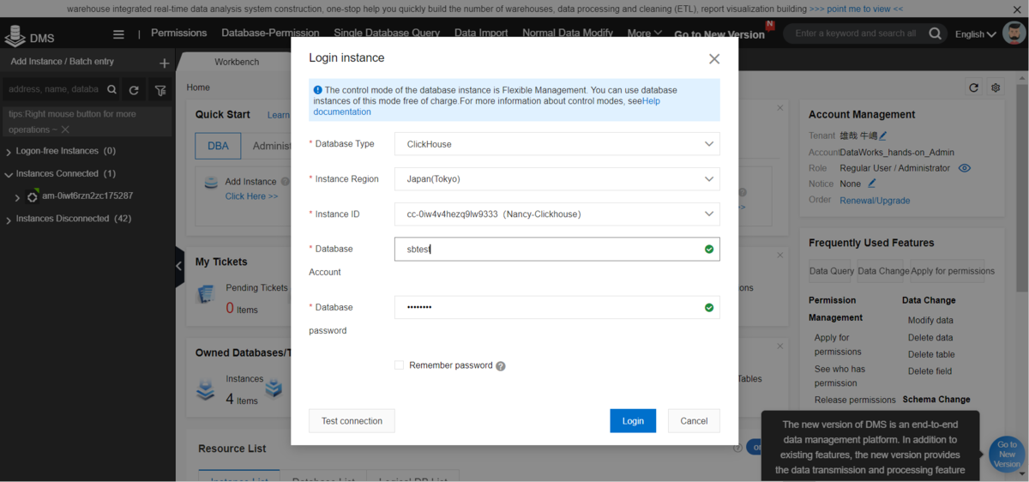Viewport: 1029px width, 482px height.
Task: Click the Data Change feature button
Action: 882,271
